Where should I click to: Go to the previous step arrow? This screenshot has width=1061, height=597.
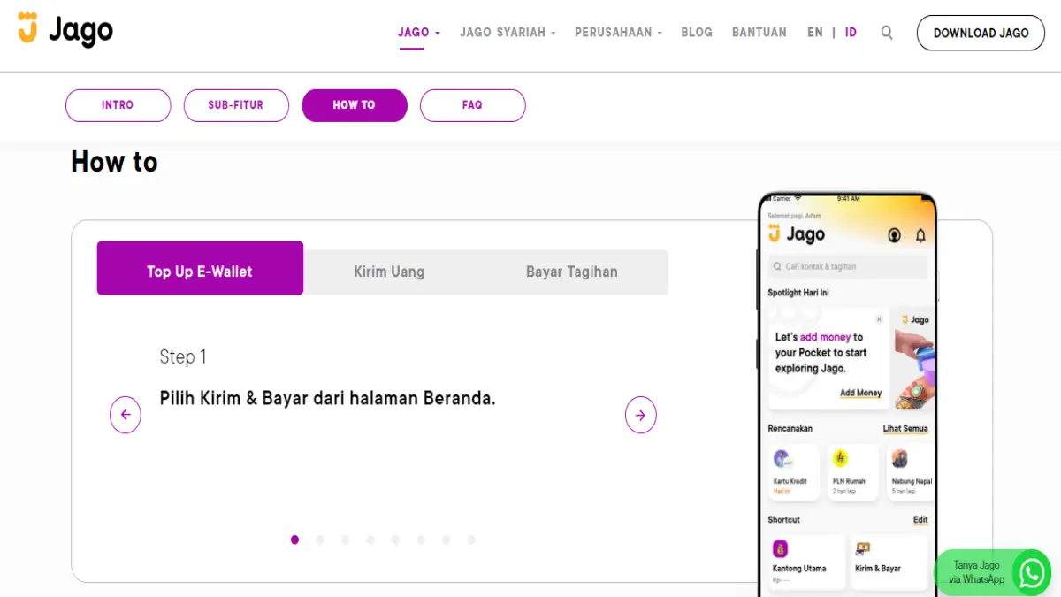point(126,415)
